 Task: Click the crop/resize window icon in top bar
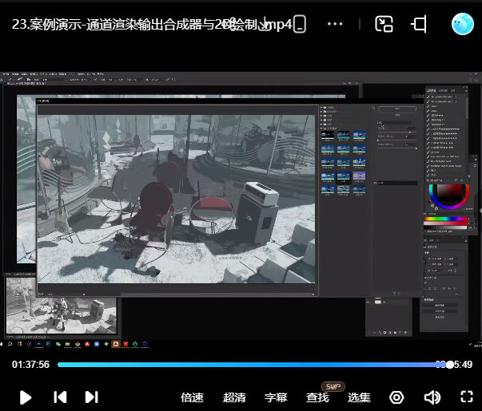coord(419,24)
